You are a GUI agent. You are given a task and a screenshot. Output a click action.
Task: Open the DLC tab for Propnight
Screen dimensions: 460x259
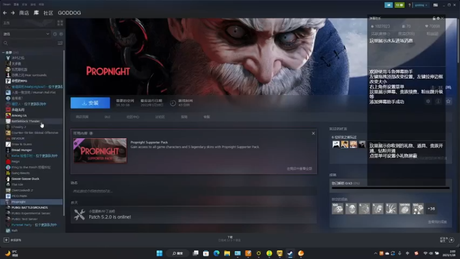[x=108, y=117]
